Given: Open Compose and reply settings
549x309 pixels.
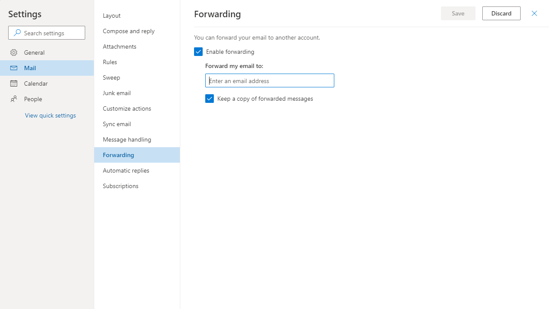Looking at the screenshot, I should (x=128, y=31).
